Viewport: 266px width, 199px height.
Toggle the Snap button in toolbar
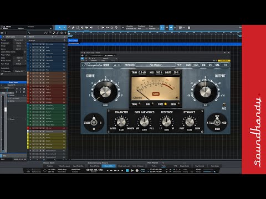coord(162,28)
